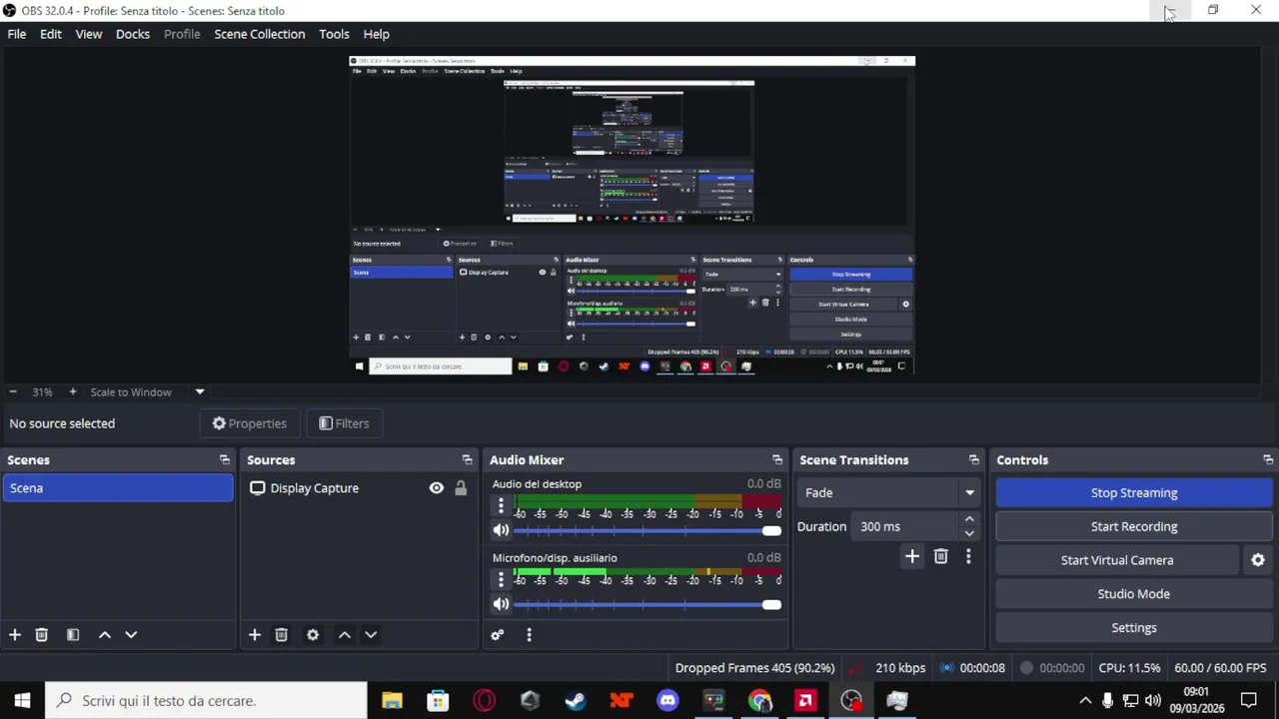Enable Studio Mode button
This screenshot has width=1279, height=719.
1134,594
